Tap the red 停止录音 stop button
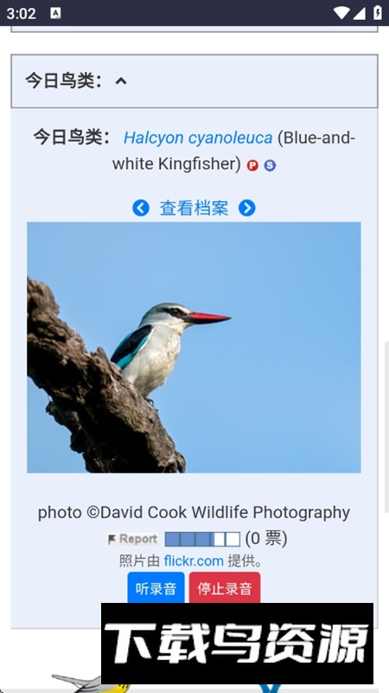 [x=225, y=588]
